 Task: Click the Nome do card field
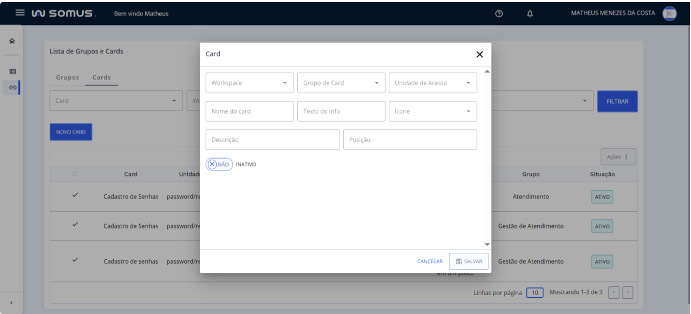pos(250,111)
